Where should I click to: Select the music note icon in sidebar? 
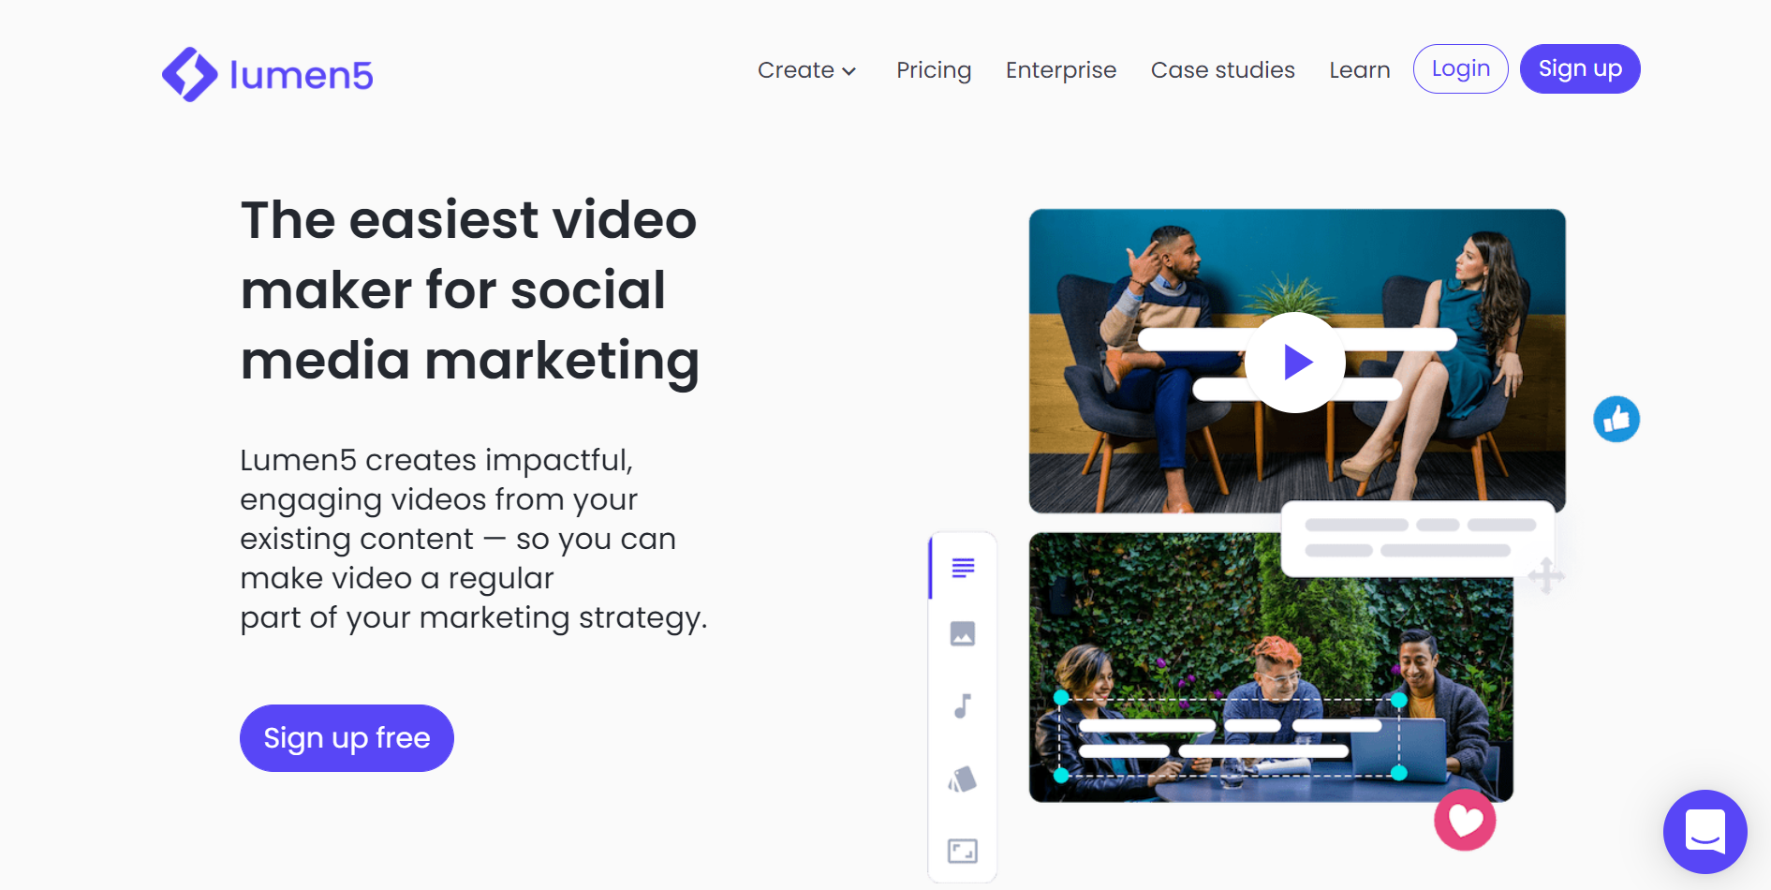tap(963, 706)
